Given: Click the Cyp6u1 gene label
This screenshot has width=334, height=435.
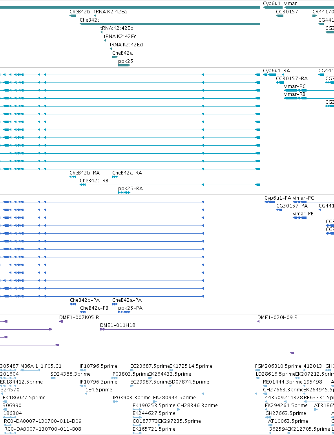Looking at the screenshot, I should coord(272,4).
